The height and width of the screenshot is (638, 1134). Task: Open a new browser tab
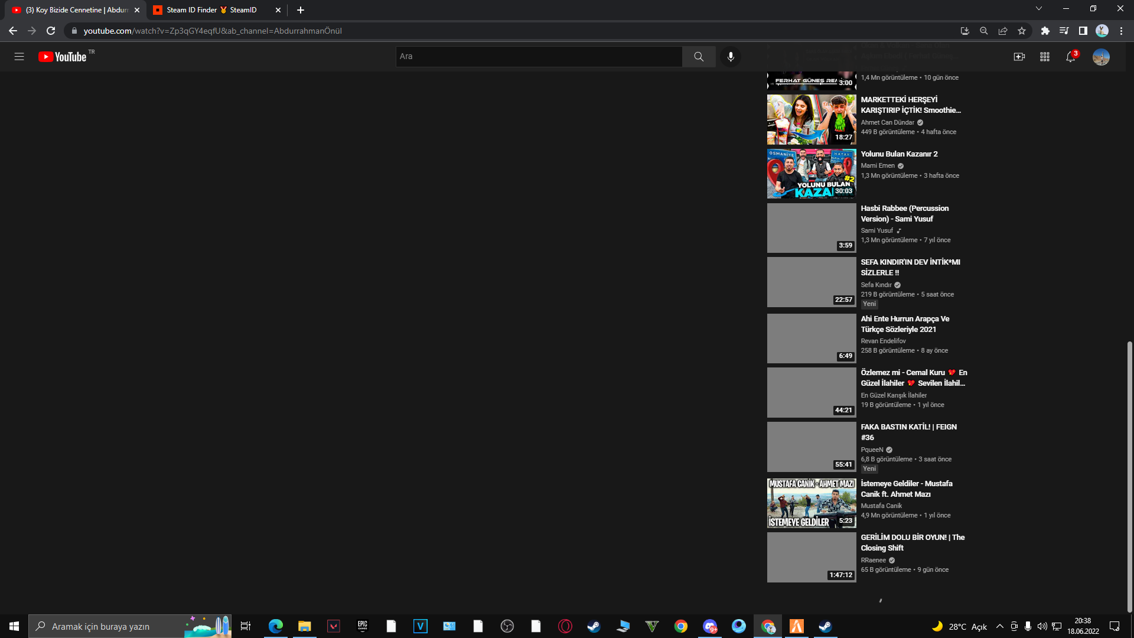(301, 10)
